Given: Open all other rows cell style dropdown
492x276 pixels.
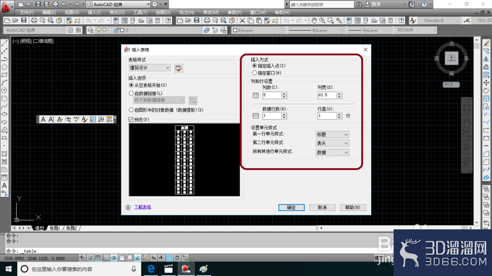Looking at the screenshot, I should [x=332, y=152].
